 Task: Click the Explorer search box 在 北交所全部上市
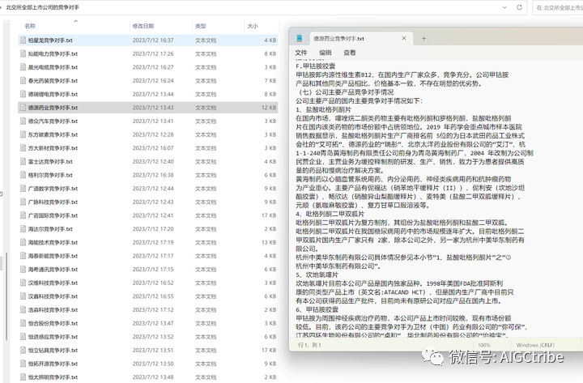click(559, 7)
